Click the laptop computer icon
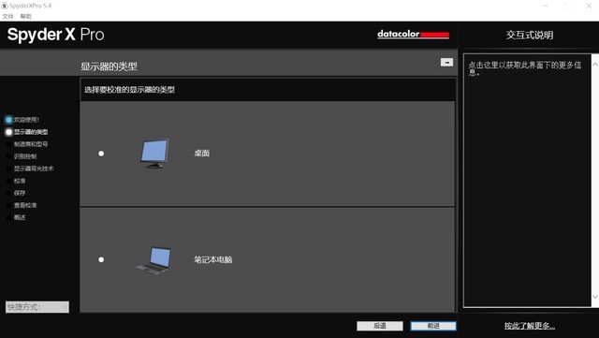The height and width of the screenshot is (338, 599). pos(153,260)
